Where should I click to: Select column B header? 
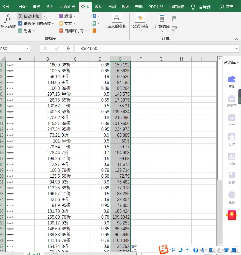(48, 59)
